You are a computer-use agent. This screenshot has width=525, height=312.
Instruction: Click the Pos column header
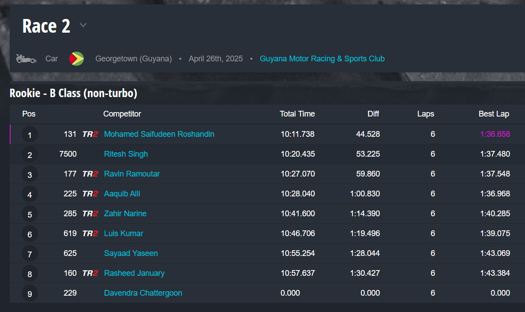click(x=29, y=114)
